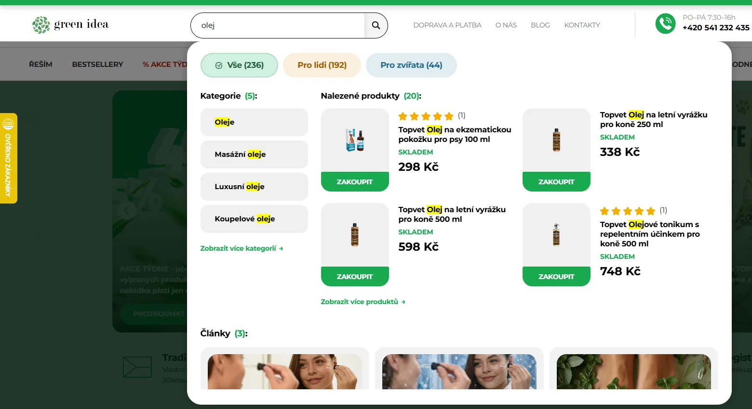Open third article thumbnail with mint leaves
This screenshot has height=409, width=752.
pyautogui.click(x=634, y=371)
